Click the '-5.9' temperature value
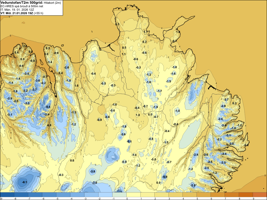The width and height of the screenshot is (267, 200). (x=165, y=177)
